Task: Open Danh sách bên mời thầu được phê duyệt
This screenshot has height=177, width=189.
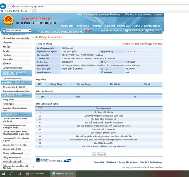Action: (x=14, y=126)
